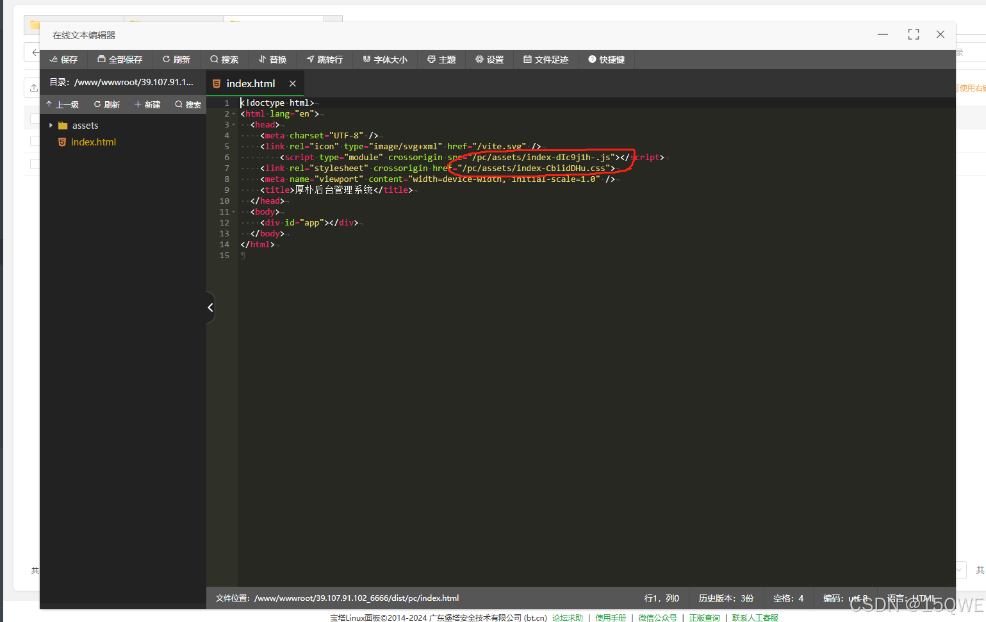Open the 正版查询 link in footer
986x622 pixels.
pos(704,618)
